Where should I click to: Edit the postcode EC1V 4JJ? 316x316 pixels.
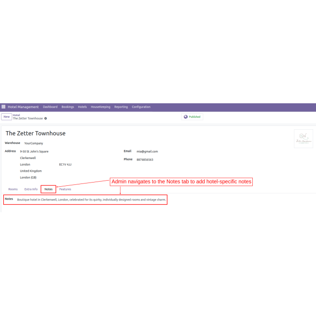point(65,165)
